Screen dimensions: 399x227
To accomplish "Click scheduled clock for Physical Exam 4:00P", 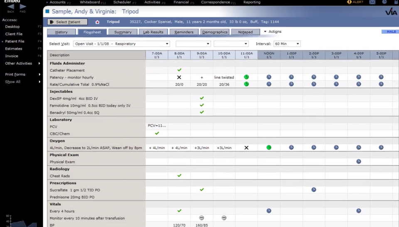I will point(359,162).
